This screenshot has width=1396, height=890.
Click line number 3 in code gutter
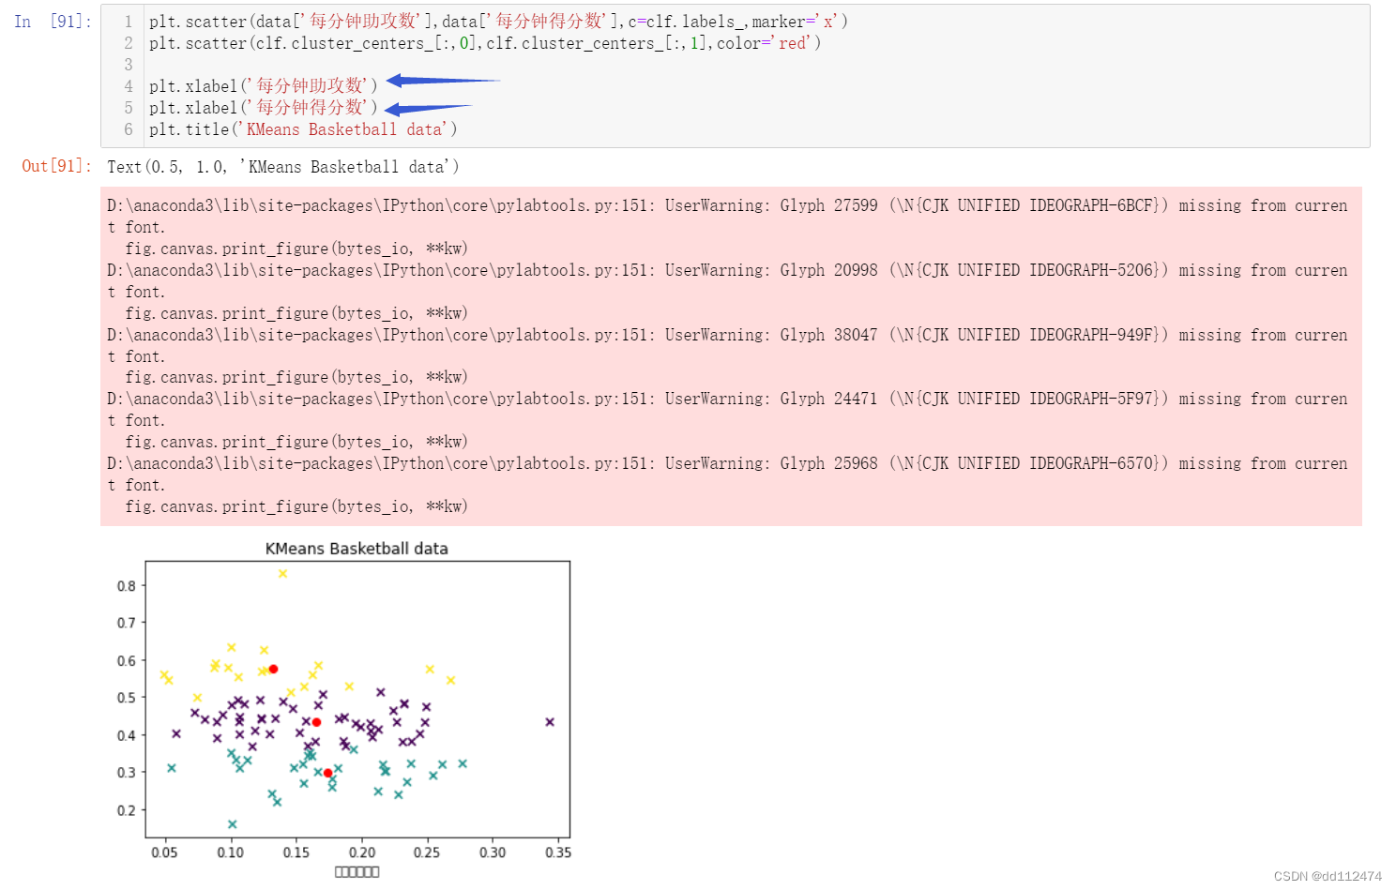129,65
